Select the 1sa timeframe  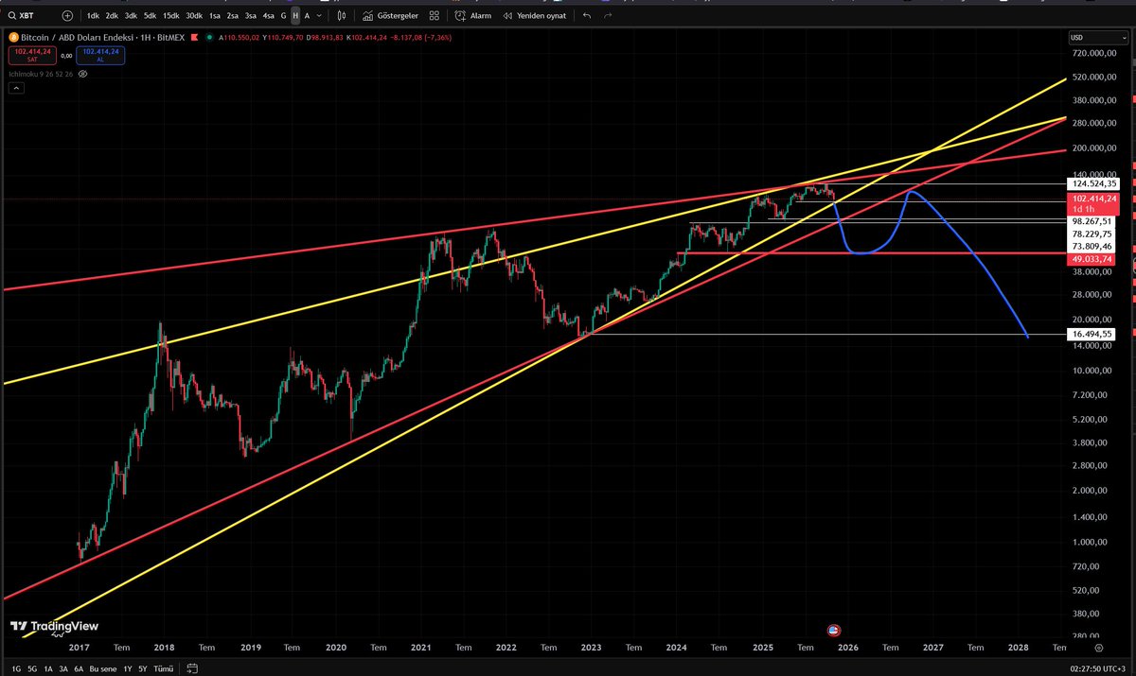point(215,16)
